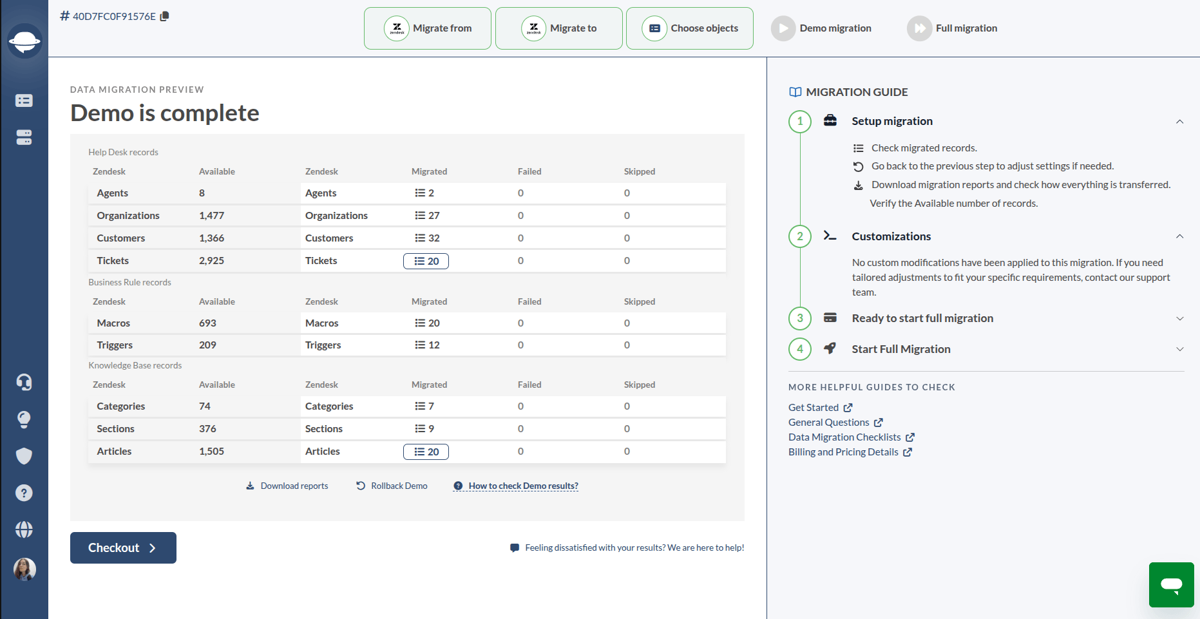Click the list icon for migrated Sections
The height and width of the screenshot is (619, 1200).
pyautogui.click(x=420, y=429)
